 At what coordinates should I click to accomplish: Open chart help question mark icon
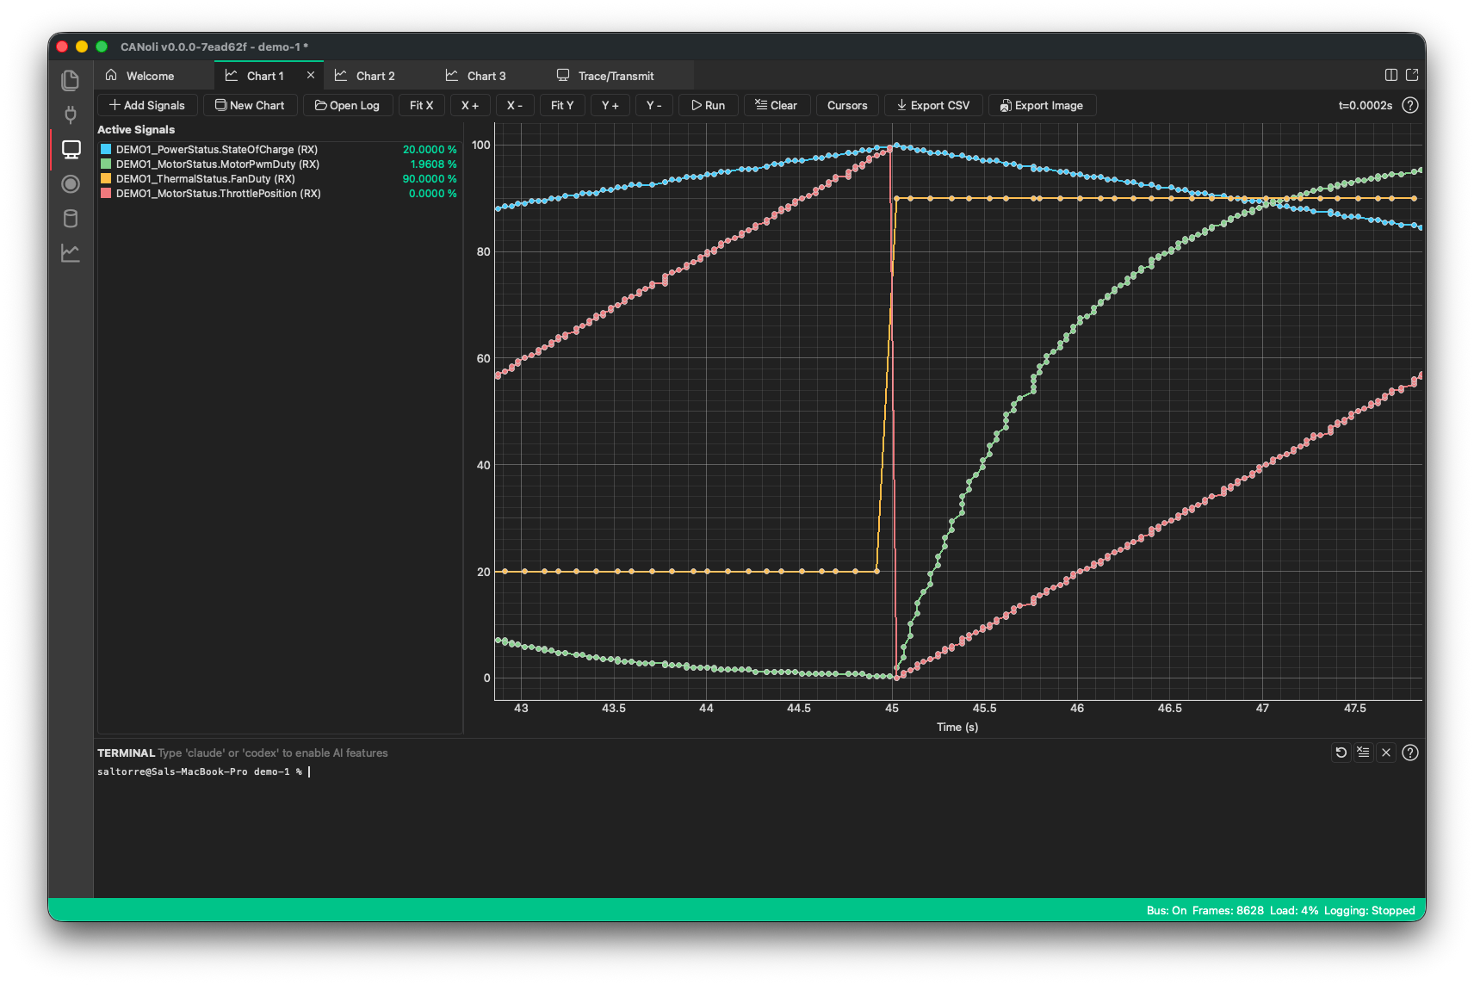click(1410, 105)
